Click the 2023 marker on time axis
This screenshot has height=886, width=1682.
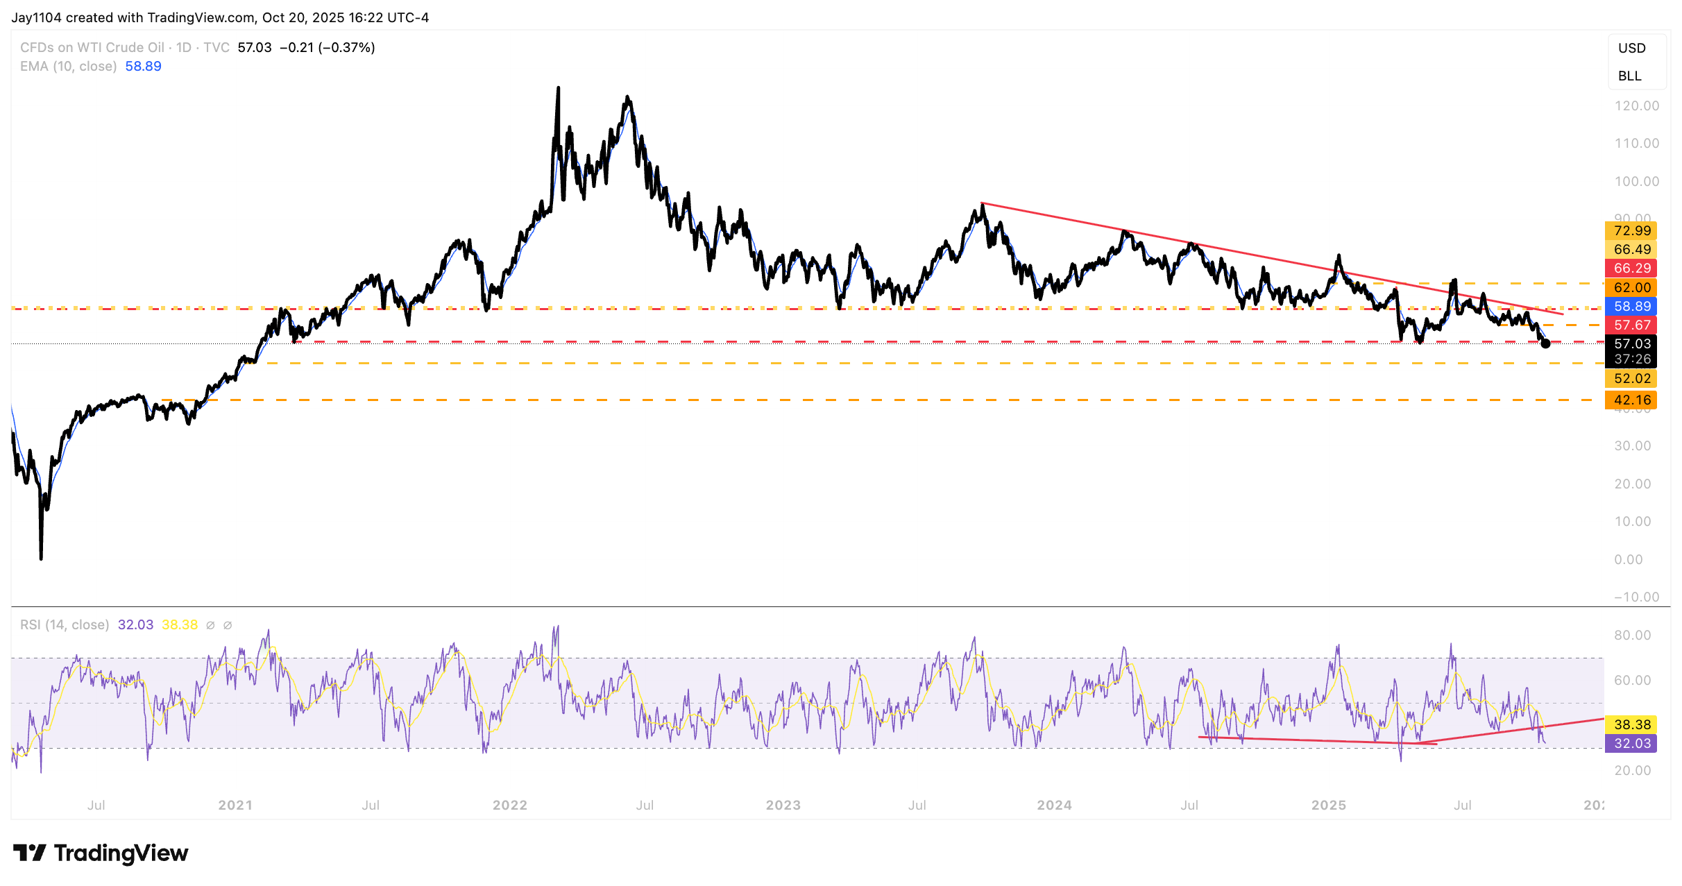[783, 805]
